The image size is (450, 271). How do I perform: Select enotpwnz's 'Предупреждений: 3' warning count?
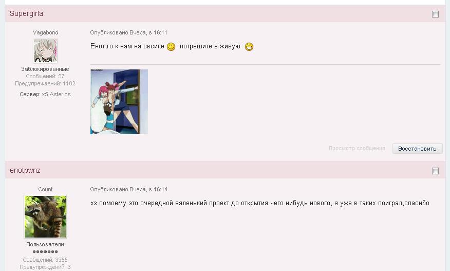(45, 267)
